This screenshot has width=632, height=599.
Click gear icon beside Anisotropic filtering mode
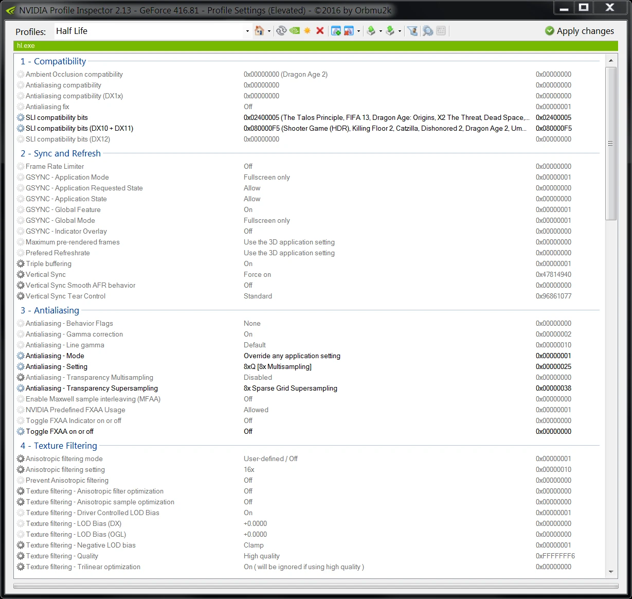21,459
